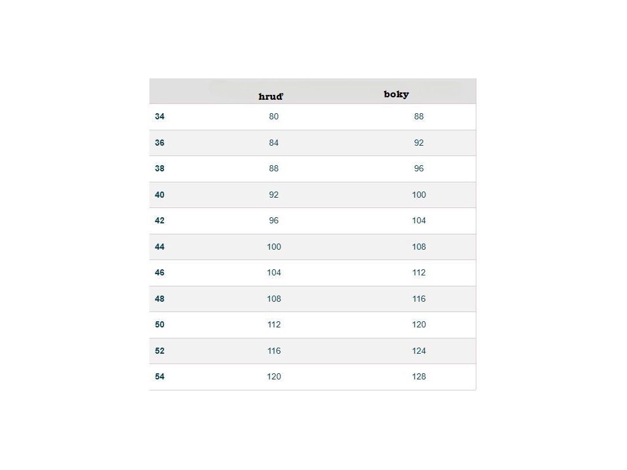Select the size 52 row label
627x470 pixels.
[160, 351]
